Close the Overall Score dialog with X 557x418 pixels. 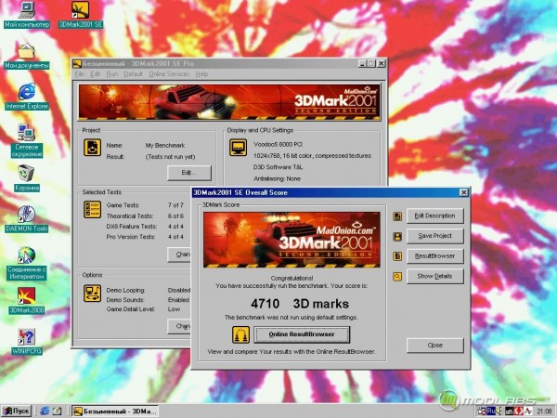tap(463, 192)
